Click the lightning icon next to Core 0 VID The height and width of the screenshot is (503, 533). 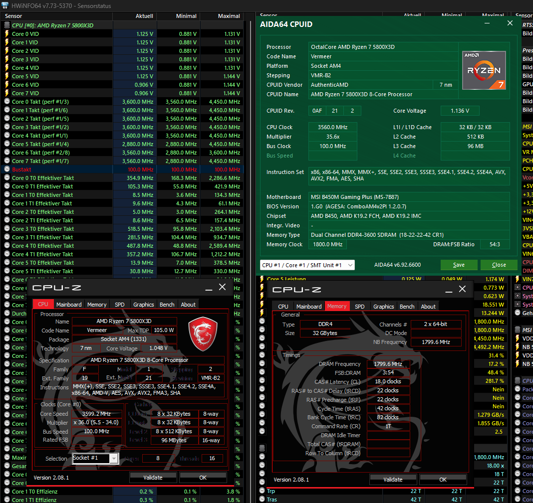(x=7, y=33)
